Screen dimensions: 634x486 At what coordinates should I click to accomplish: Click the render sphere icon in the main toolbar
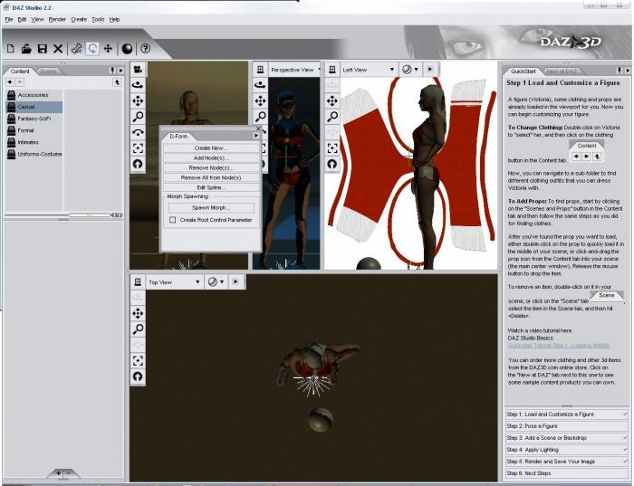pyautogui.click(x=127, y=49)
